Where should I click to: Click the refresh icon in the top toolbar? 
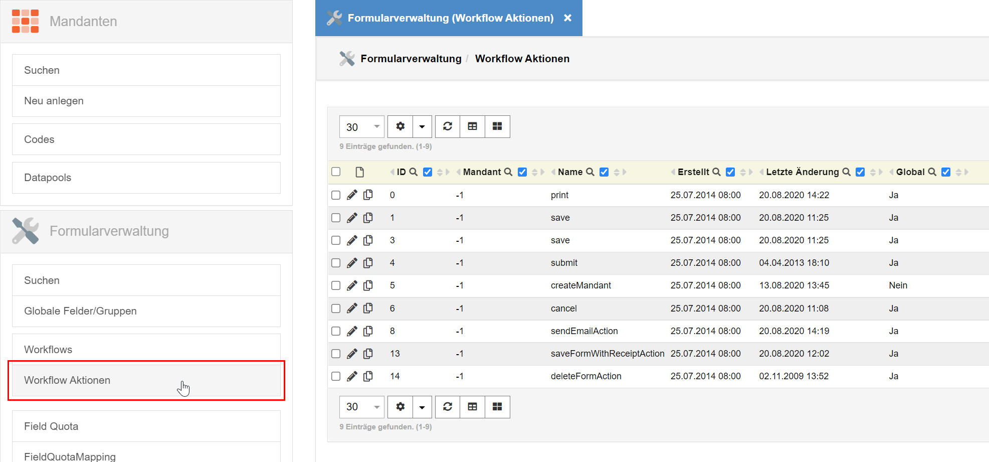tap(448, 126)
